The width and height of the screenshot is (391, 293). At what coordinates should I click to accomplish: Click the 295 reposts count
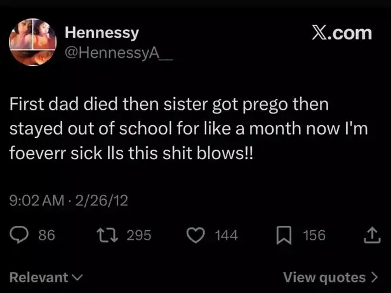(x=138, y=235)
